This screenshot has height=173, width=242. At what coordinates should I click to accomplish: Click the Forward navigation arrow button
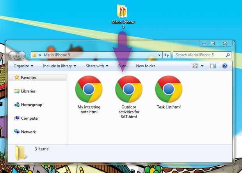pos(22,55)
